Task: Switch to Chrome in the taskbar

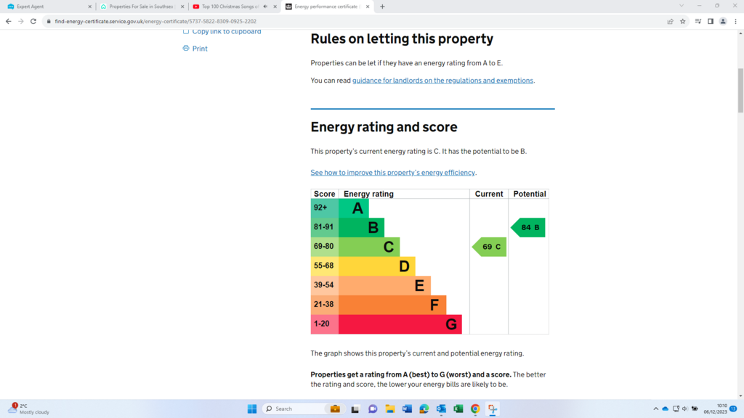Action: point(475,409)
